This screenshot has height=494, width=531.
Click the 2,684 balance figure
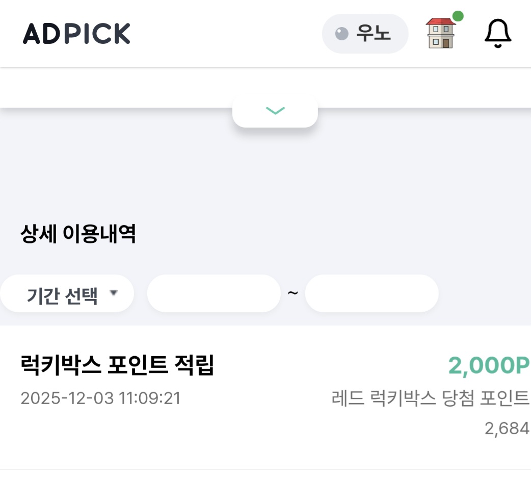507,429
